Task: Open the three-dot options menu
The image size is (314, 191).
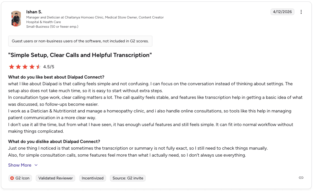Action: (x=301, y=12)
